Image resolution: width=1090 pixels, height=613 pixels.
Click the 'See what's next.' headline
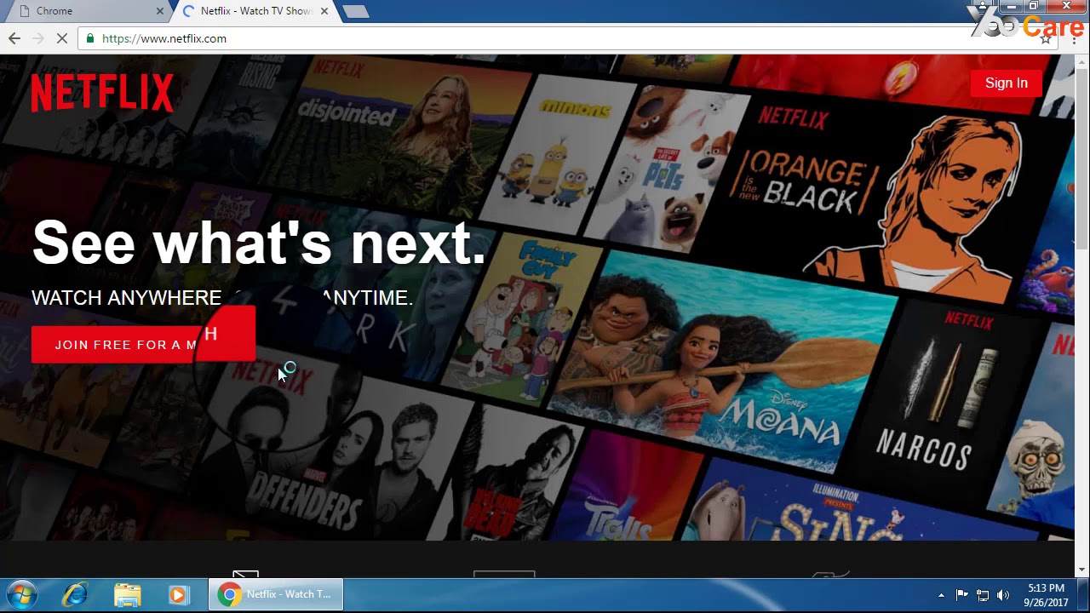click(259, 243)
